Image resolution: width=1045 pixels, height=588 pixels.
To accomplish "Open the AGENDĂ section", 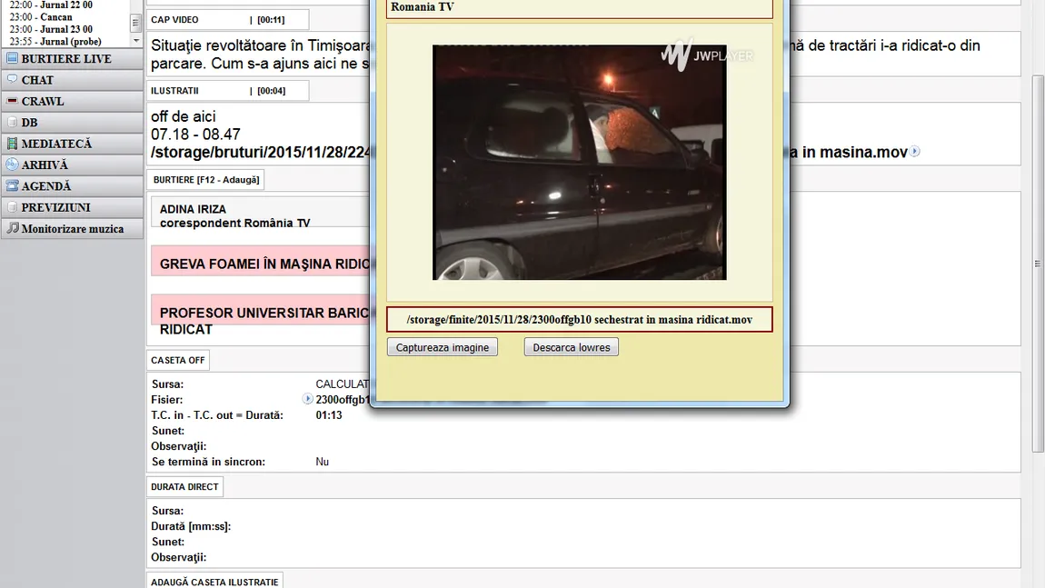I will point(72,186).
